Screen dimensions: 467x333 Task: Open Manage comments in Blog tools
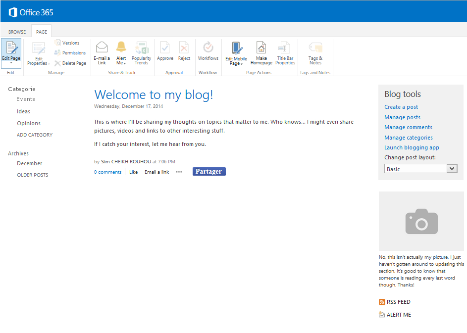point(408,127)
